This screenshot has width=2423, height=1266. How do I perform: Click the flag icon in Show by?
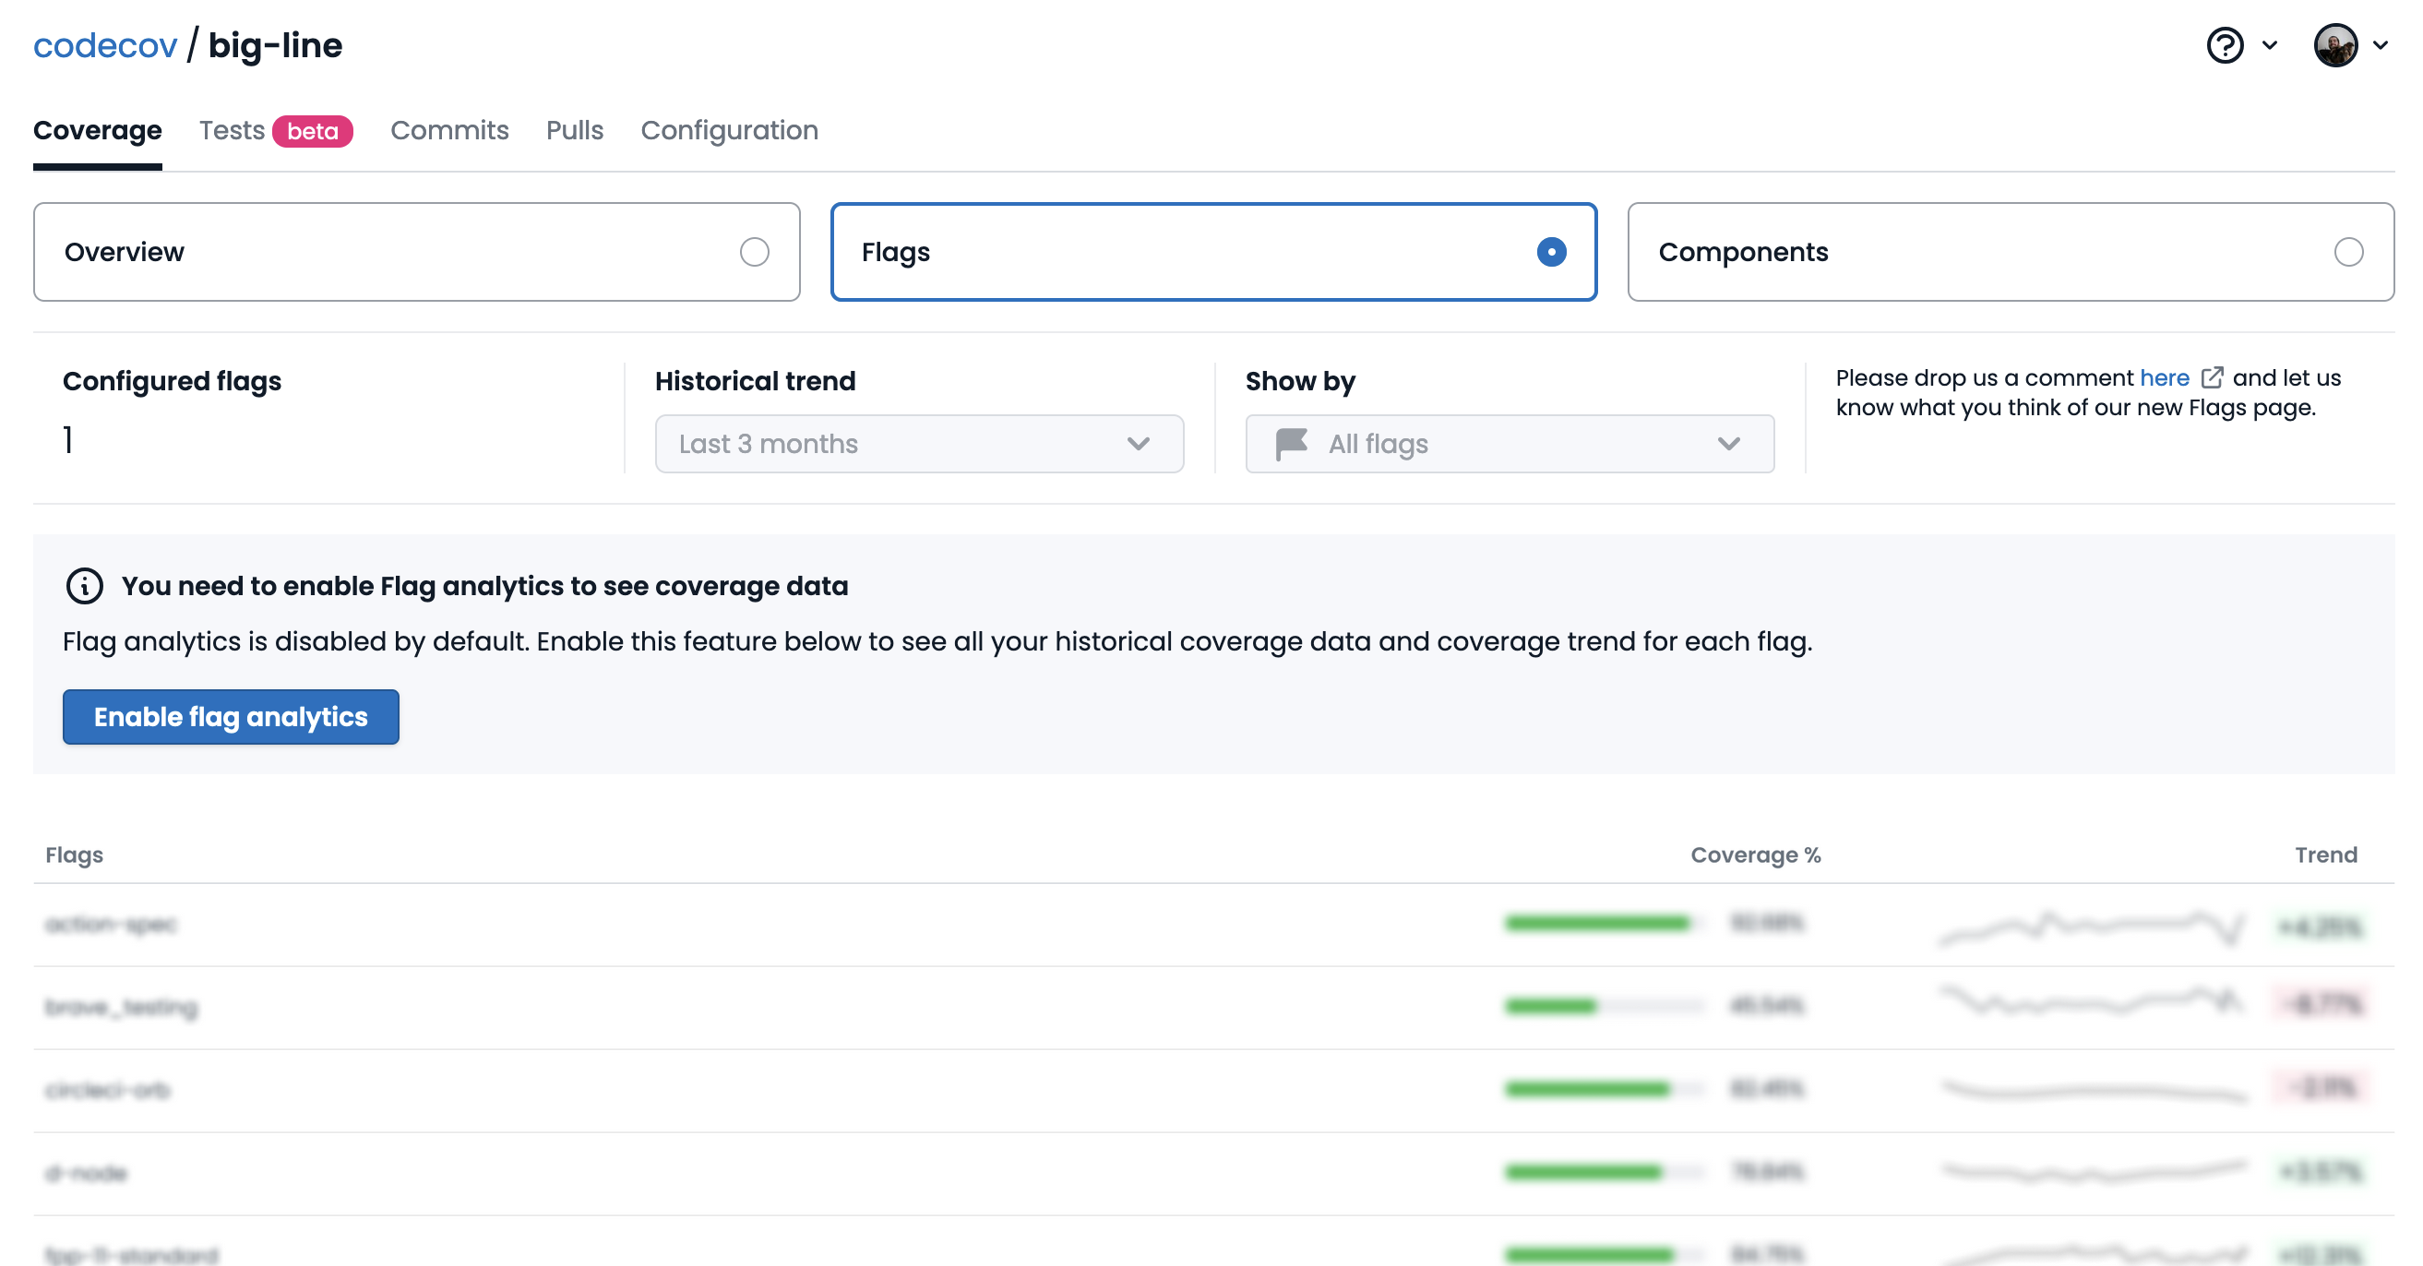[1292, 444]
